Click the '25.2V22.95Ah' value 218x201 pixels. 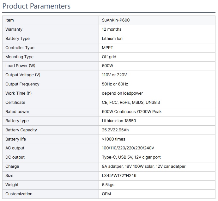pos(115,130)
